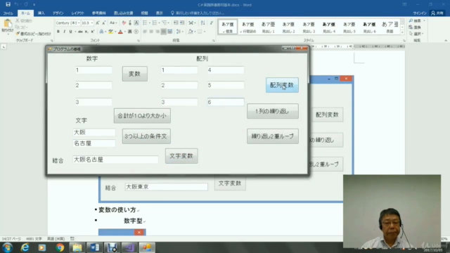Image resolution: width=450 pixels, height=253 pixels.
Task: Switch to the デザイン tab
Action: pyautogui.click(x=58, y=13)
